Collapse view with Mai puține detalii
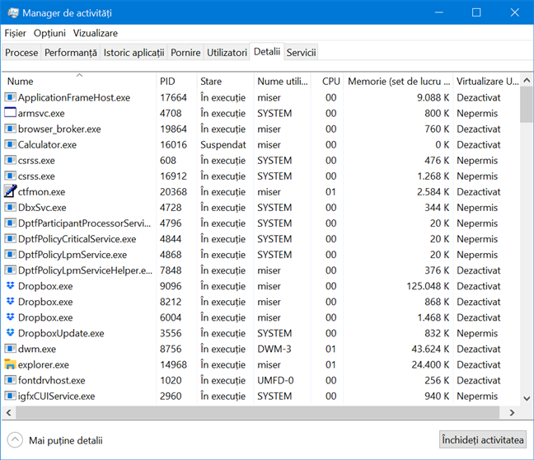Image resolution: width=534 pixels, height=460 pixels. [x=55, y=440]
